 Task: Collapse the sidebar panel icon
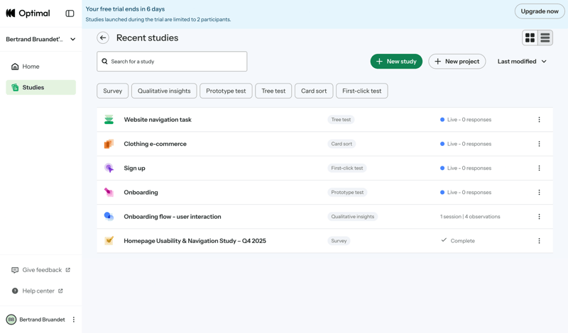click(x=70, y=13)
